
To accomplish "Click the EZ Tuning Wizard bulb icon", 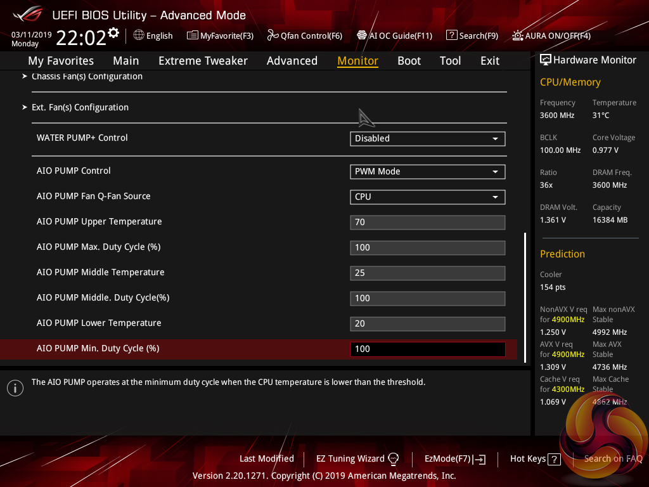I will 393,459.
